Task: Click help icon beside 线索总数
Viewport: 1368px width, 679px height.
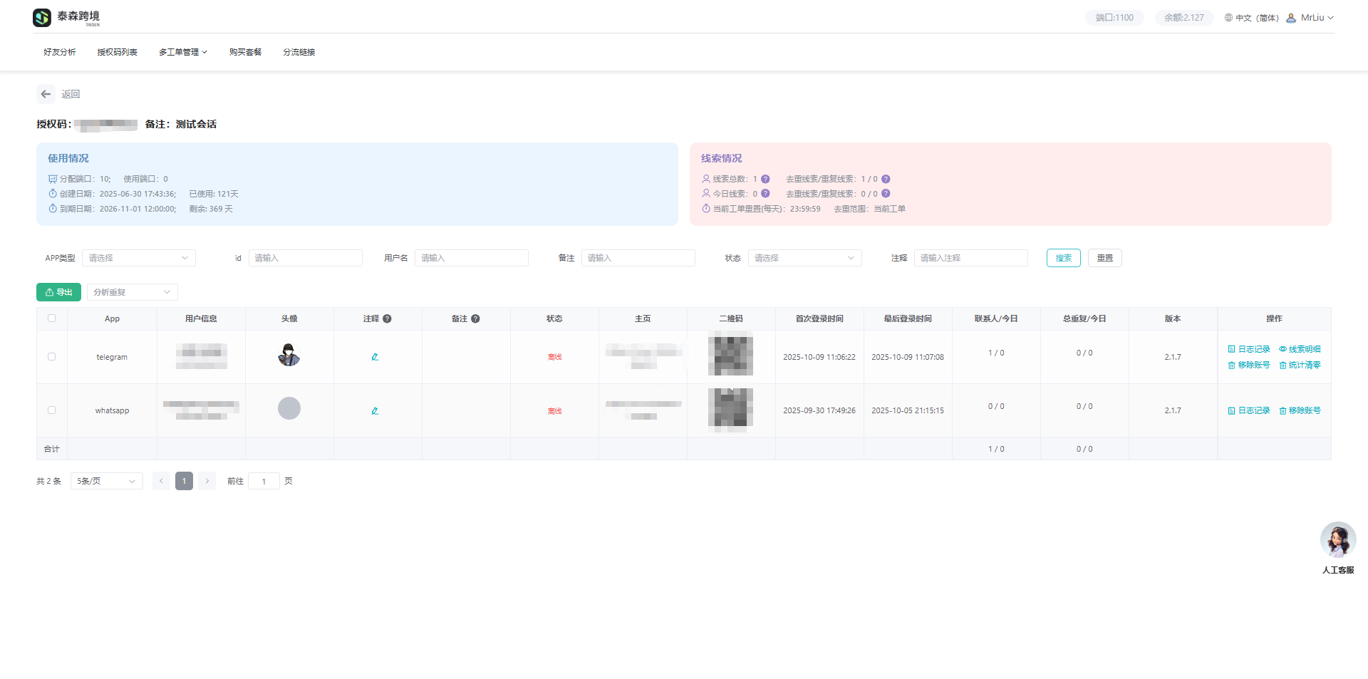Action: coord(765,180)
